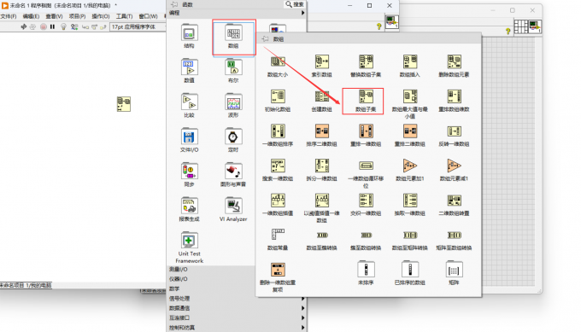Open the 编辑(E) menu
This screenshot has height=332, width=581.
click(x=31, y=16)
